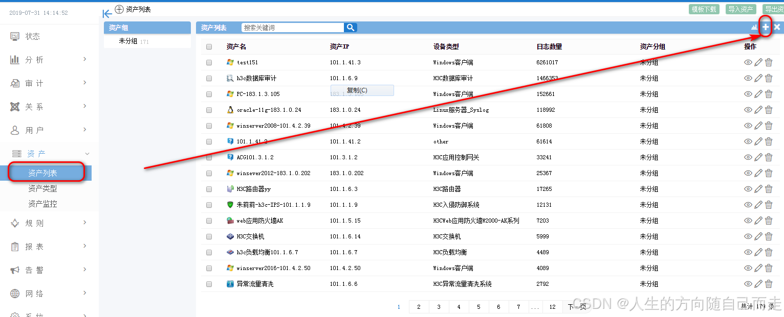
Task: Go to page 2 of asset list
Action: (x=419, y=307)
